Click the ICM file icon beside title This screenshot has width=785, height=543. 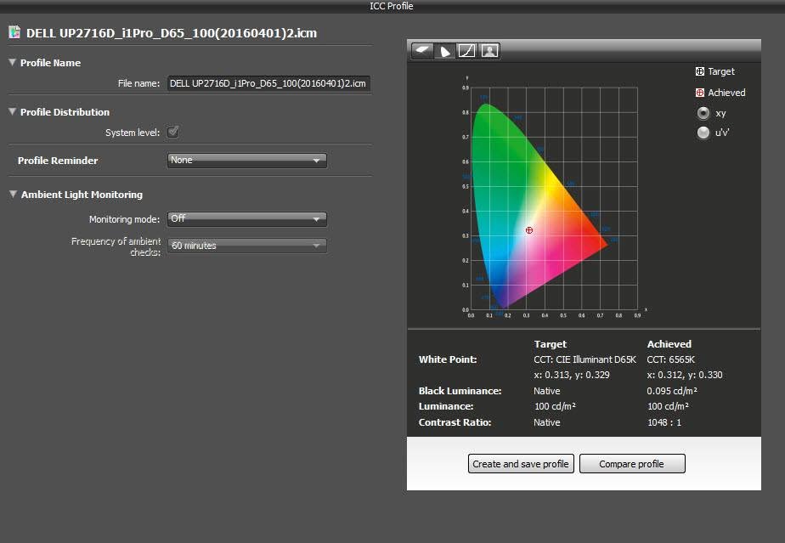click(x=14, y=32)
